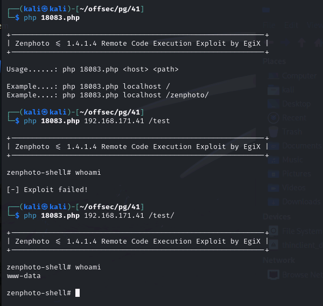323x306 pixels.
Task: Click the whoami command before Exploit failed
Action: [x=88, y=173]
